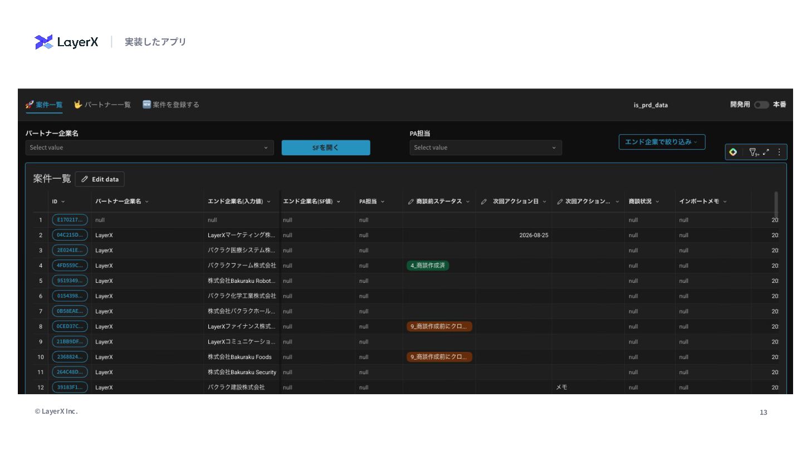
Task: Open record ID chip 4FD559C in row 4
Action: tap(70, 266)
